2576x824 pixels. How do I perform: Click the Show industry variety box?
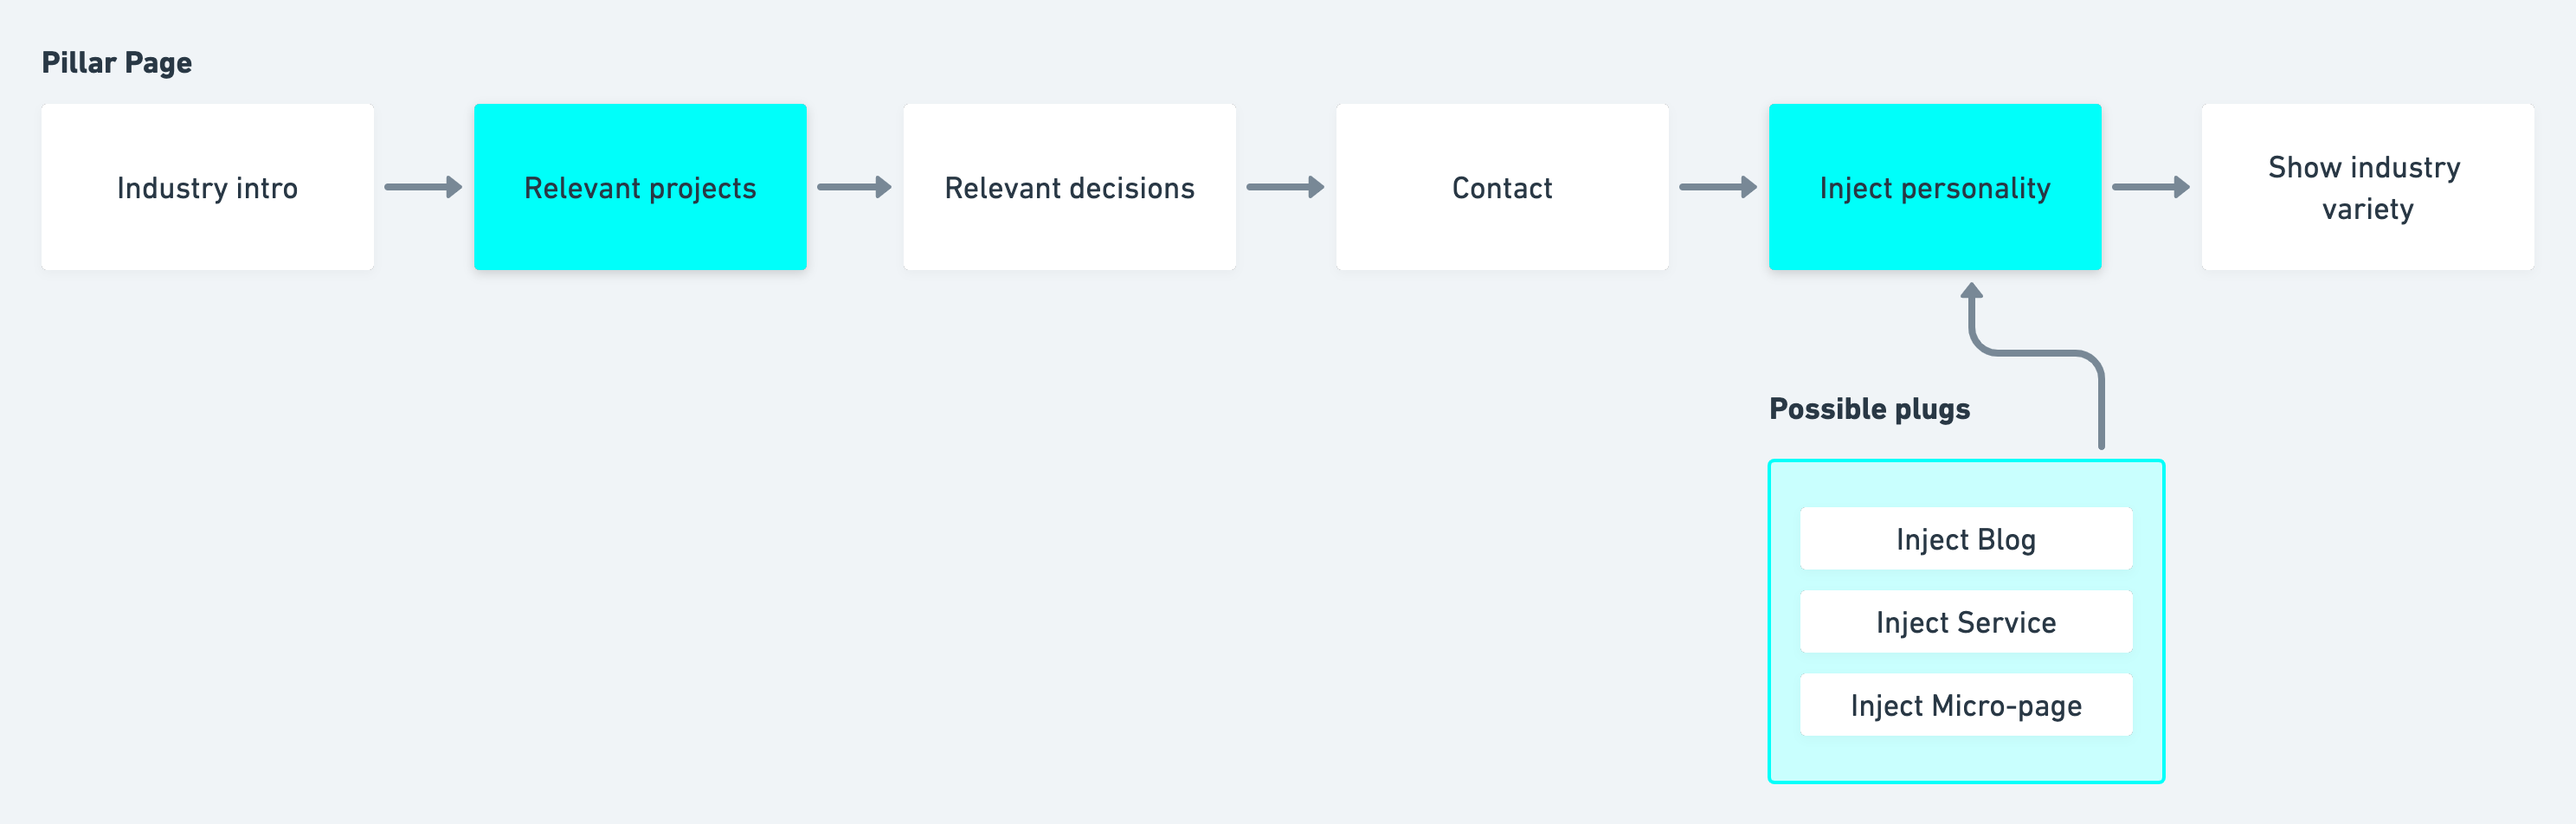[2367, 187]
